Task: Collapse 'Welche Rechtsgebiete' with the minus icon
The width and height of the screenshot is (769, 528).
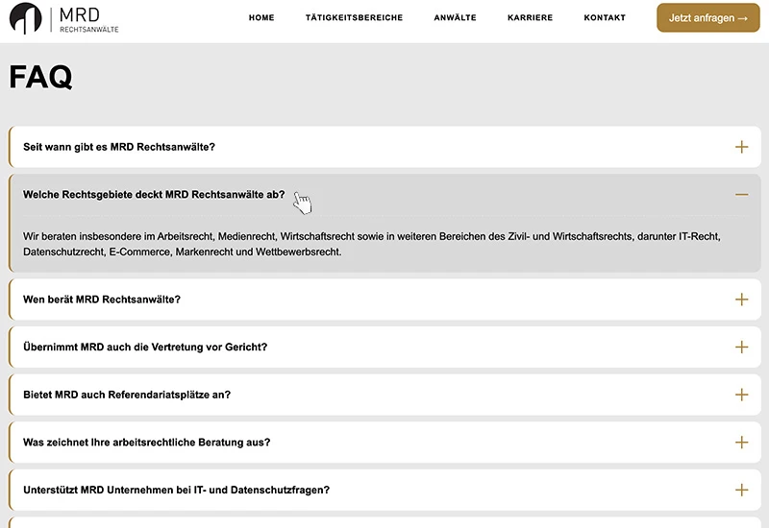Action: tap(741, 195)
